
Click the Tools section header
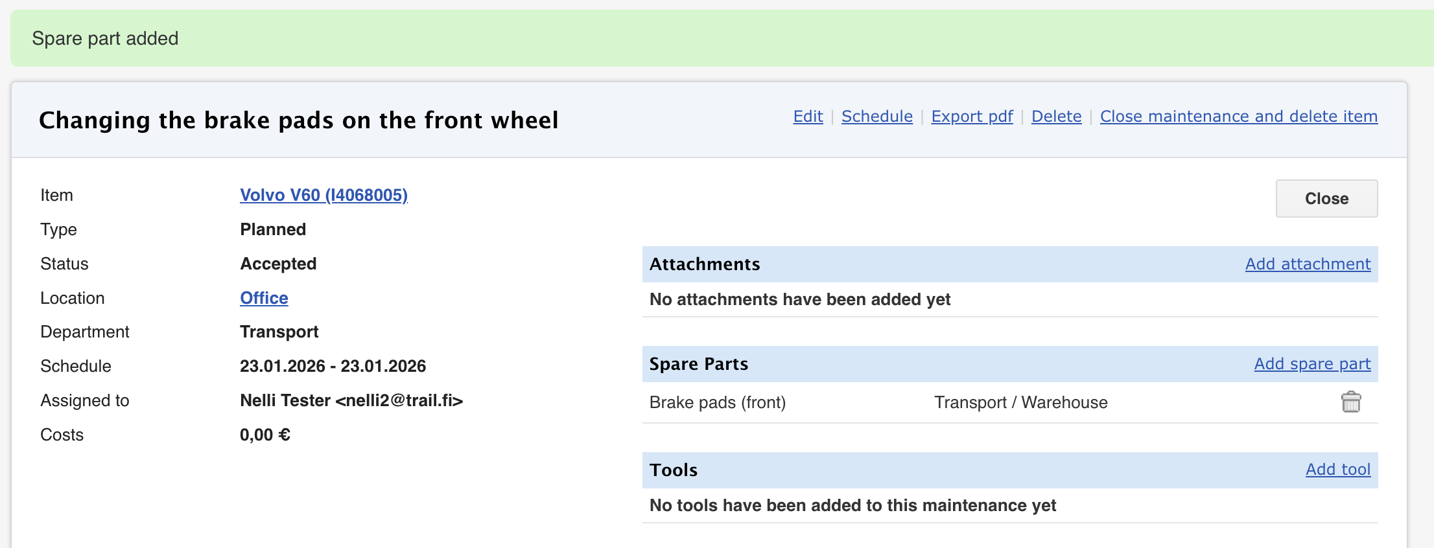674,470
